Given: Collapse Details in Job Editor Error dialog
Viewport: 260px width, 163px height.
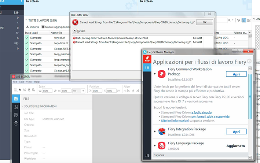Looking at the screenshot, I should [74, 31].
